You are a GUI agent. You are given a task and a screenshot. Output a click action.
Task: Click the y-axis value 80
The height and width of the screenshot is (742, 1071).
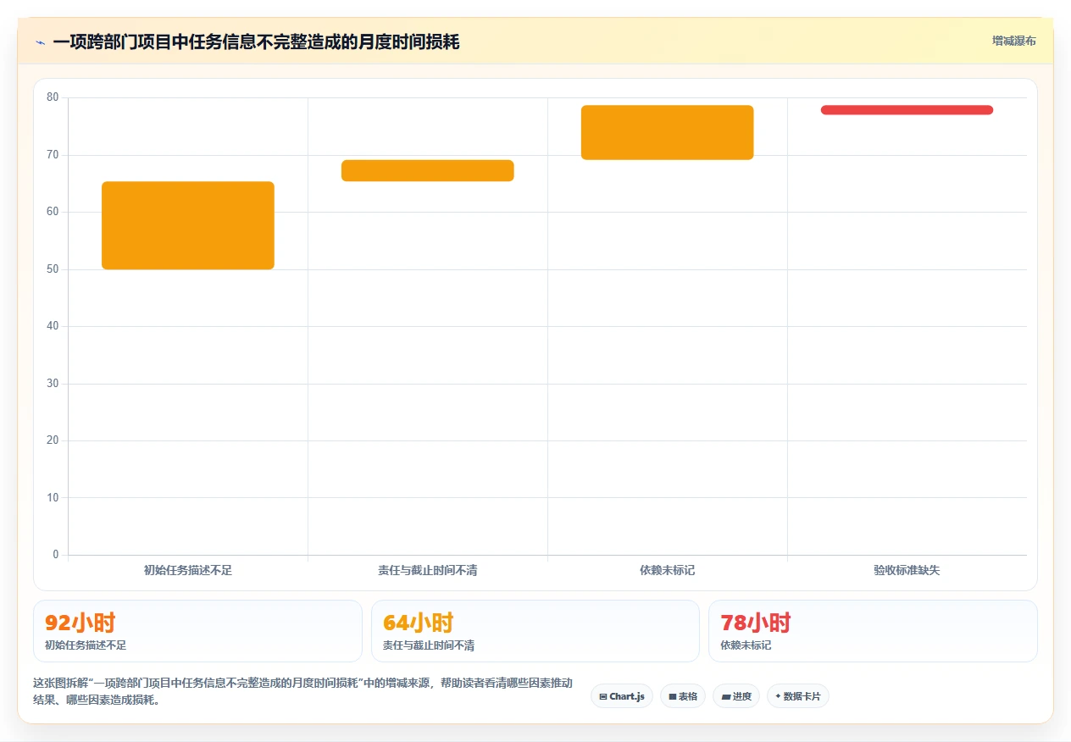tap(53, 97)
